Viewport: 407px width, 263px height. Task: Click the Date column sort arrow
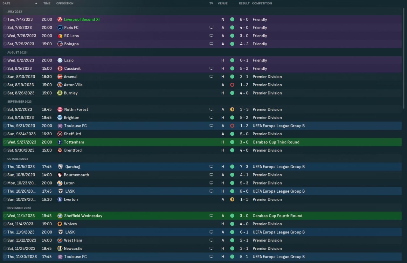(x=36, y=3)
